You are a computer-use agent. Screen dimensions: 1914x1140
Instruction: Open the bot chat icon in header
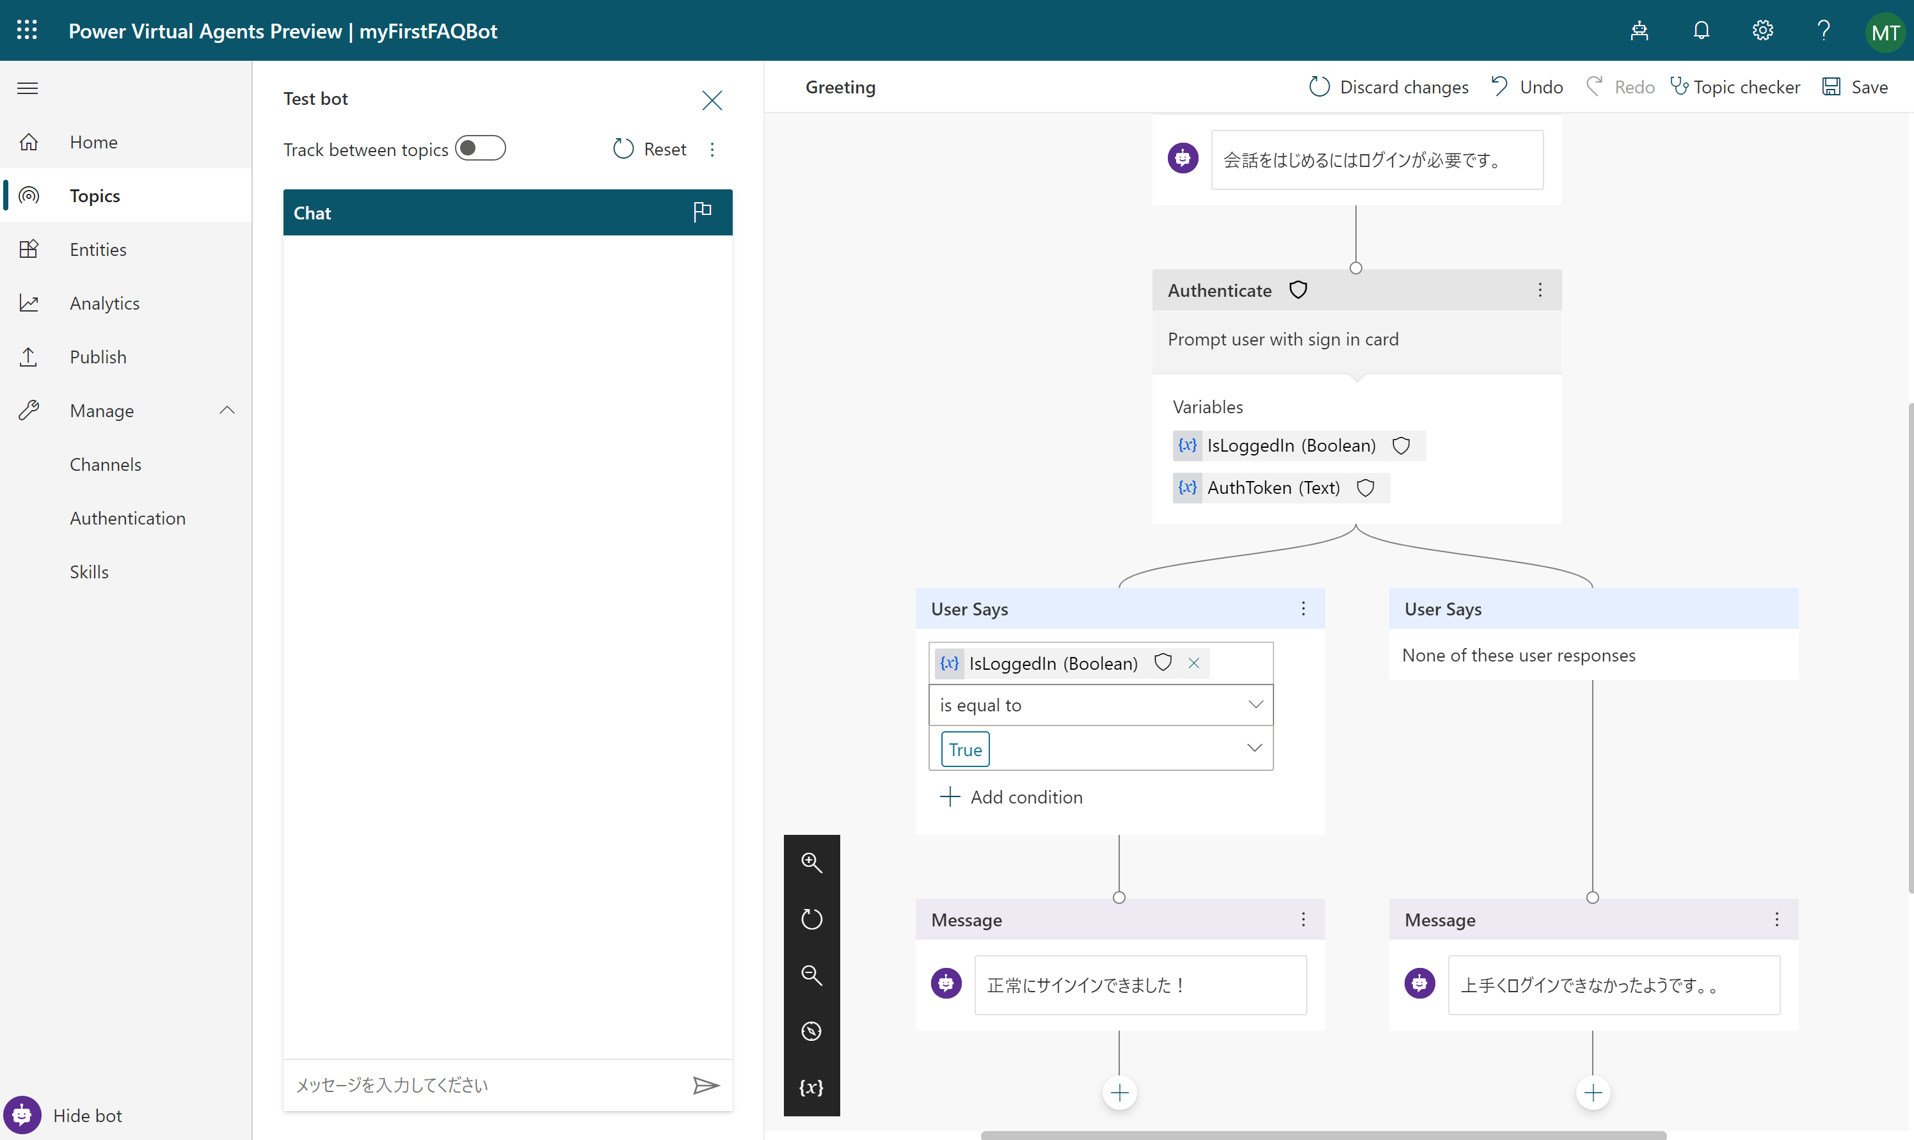point(1639,31)
